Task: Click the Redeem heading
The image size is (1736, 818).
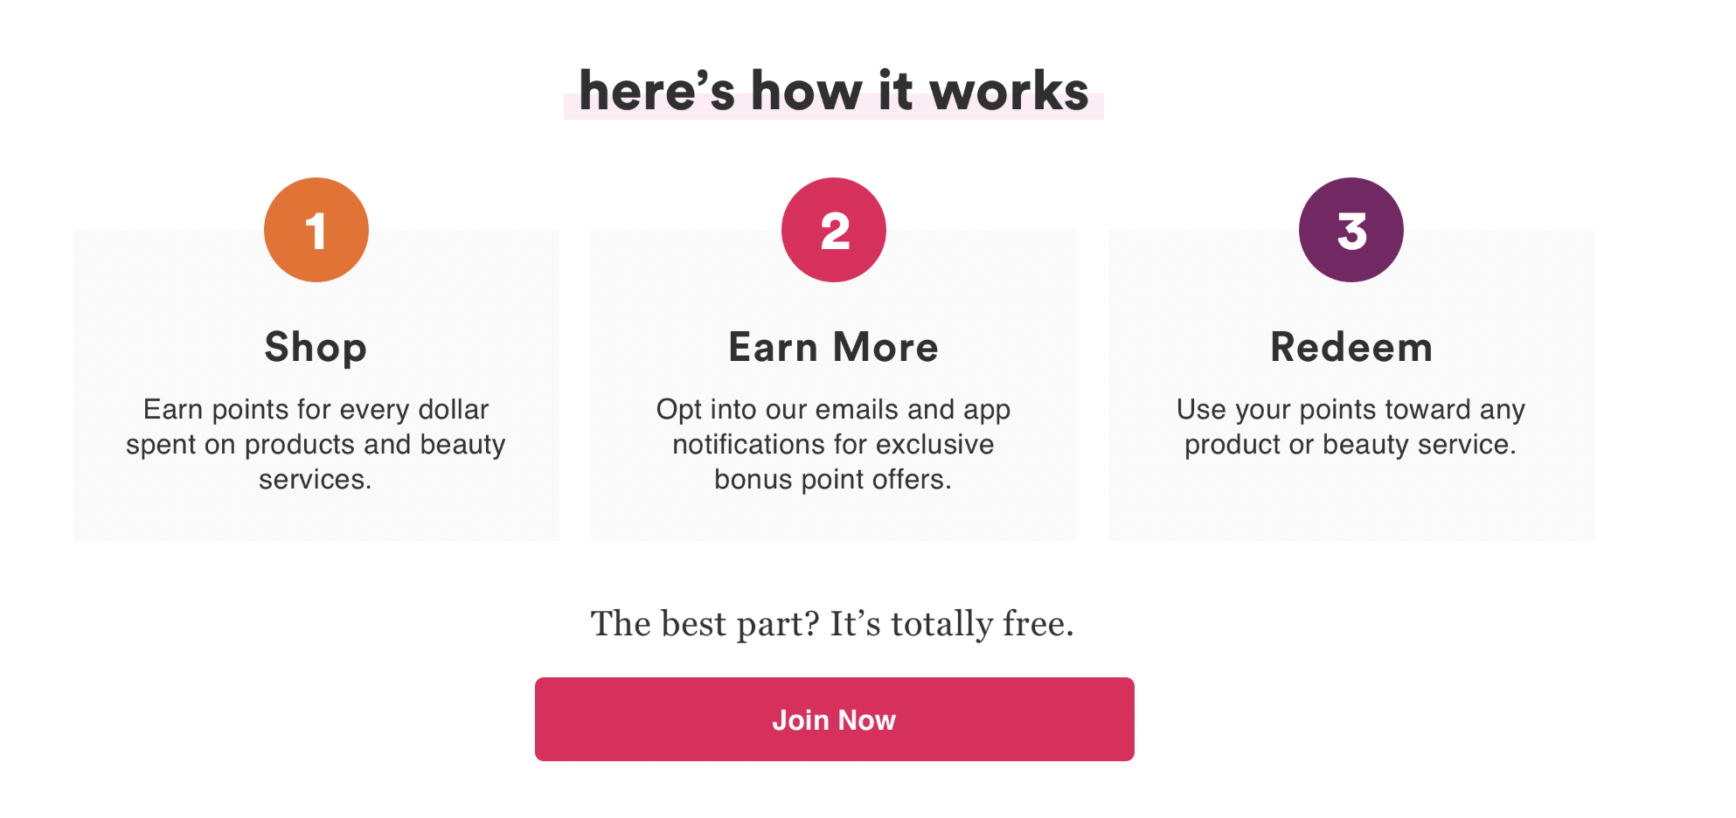Action: [1351, 346]
